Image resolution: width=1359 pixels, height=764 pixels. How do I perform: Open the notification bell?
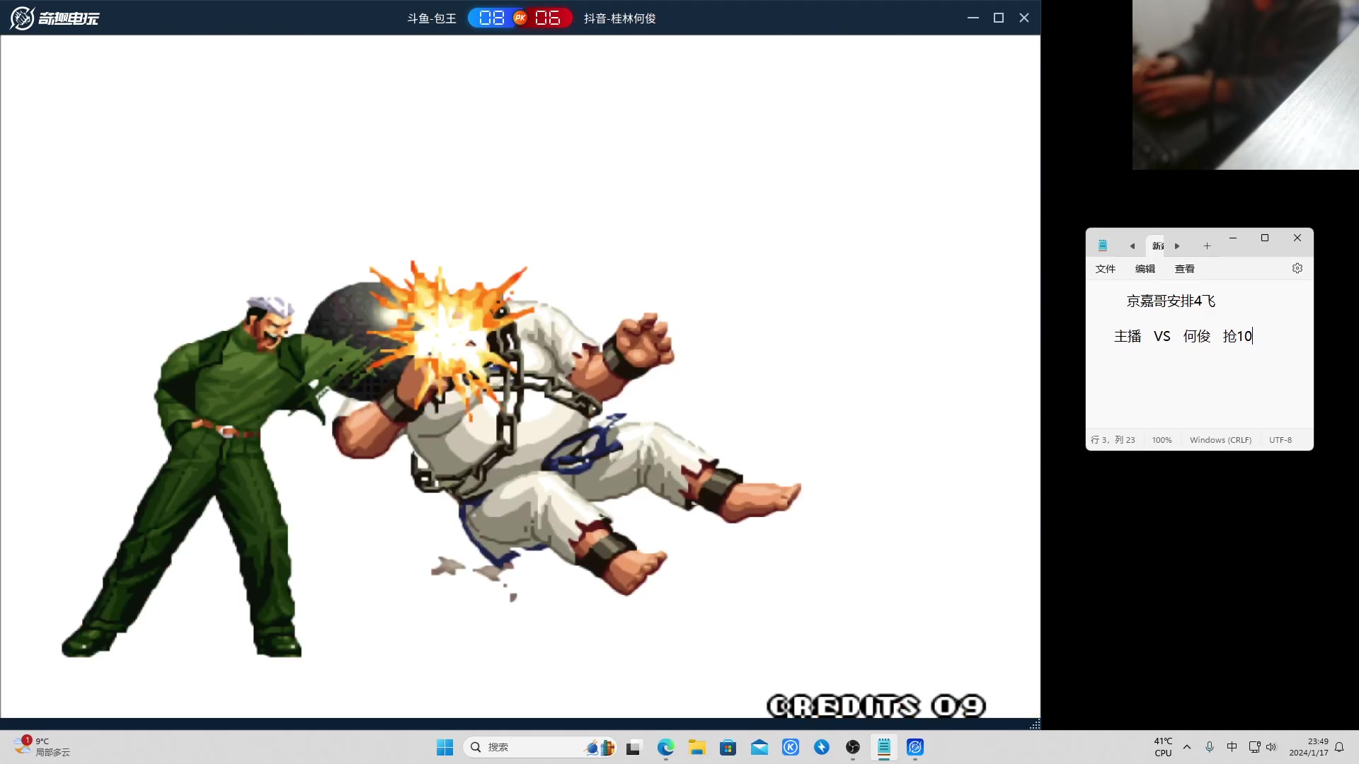click(x=1339, y=747)
